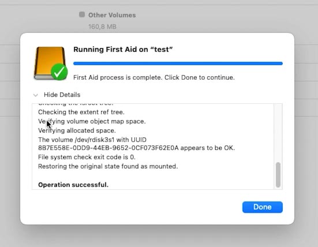Image resolution: width=318 pixels, height=247 pixels.
Task: Click "Verifying allocated space" log line
Action: point(77,130)
